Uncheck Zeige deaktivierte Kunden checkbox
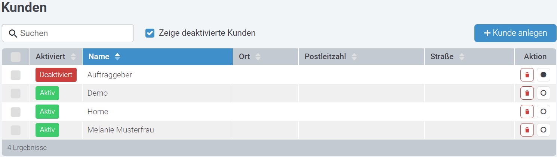Image resolution: width=557 pixels, height=157 pixels. click(x=150, y=33)
